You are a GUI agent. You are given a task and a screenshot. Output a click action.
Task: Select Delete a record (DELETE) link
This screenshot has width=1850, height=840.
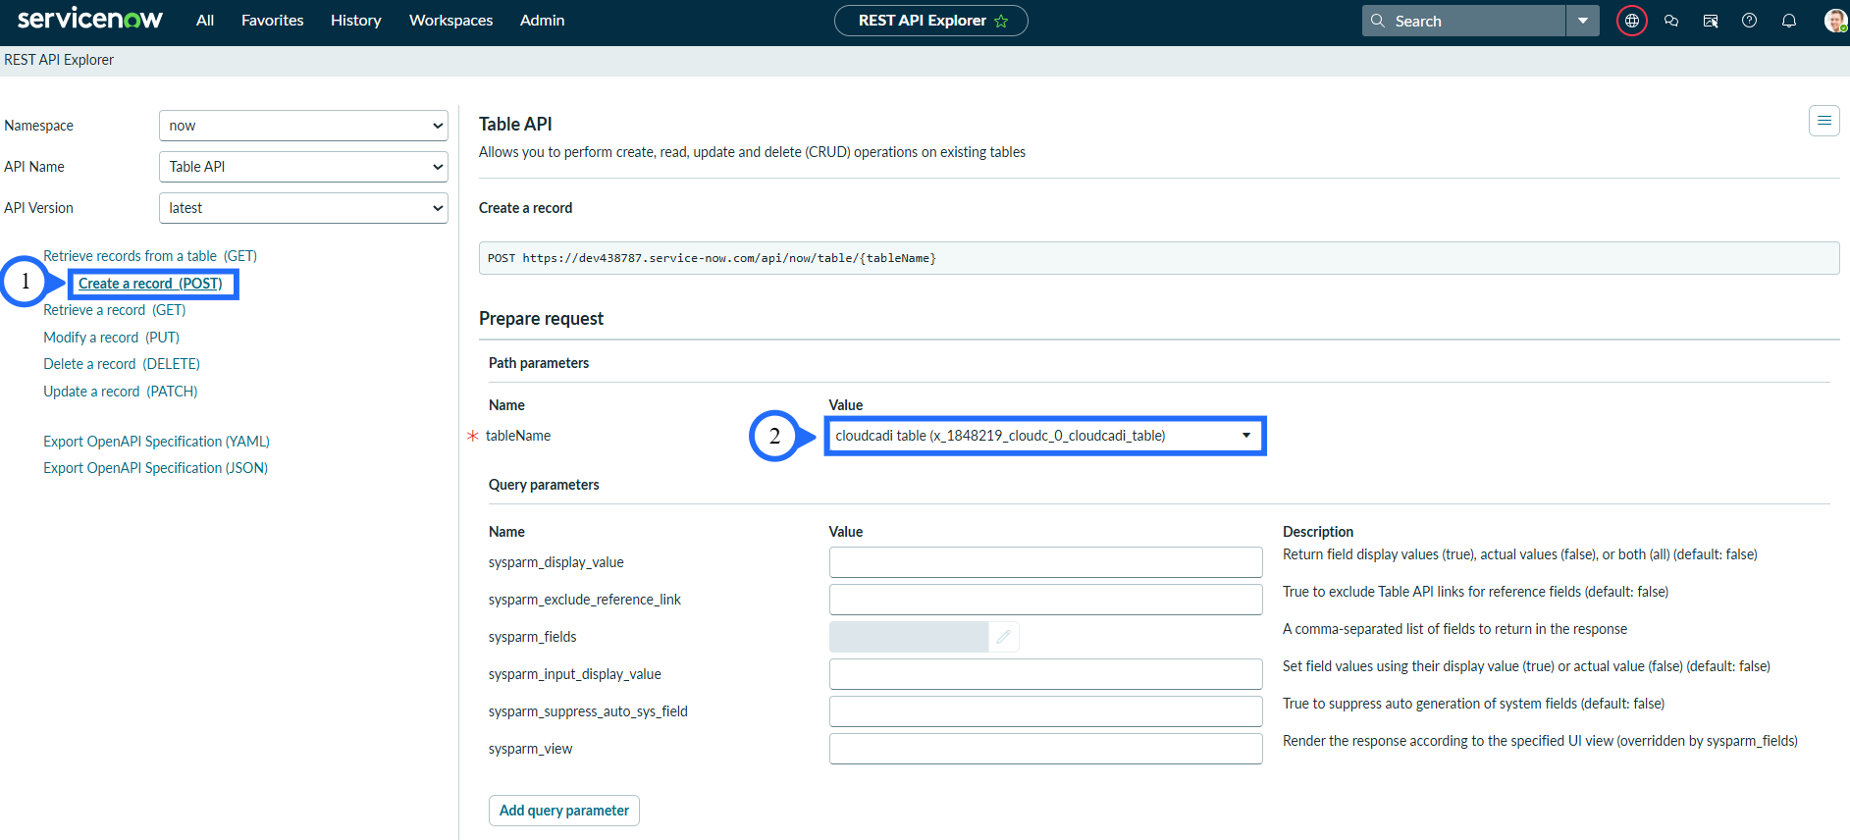coord(122,364)
